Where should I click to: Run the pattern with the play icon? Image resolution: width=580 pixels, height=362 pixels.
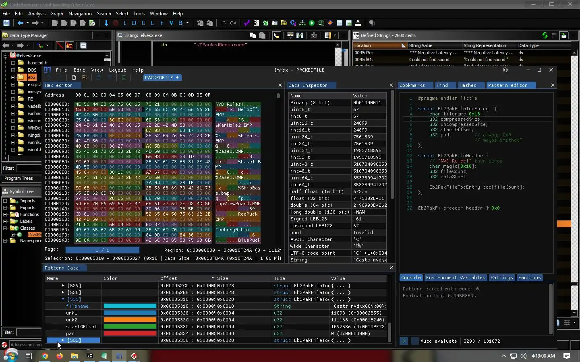(x=404, y=341)
